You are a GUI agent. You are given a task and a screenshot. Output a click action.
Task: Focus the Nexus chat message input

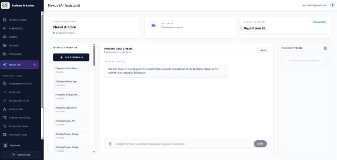coord(183,144)
